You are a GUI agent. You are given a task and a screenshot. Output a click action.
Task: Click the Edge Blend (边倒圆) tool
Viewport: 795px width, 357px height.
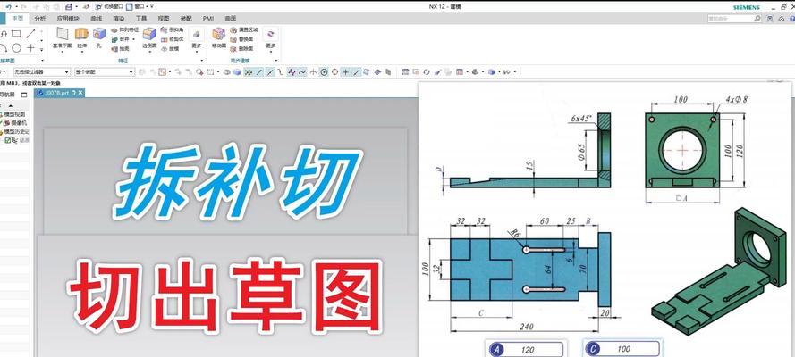coord(149,37)
